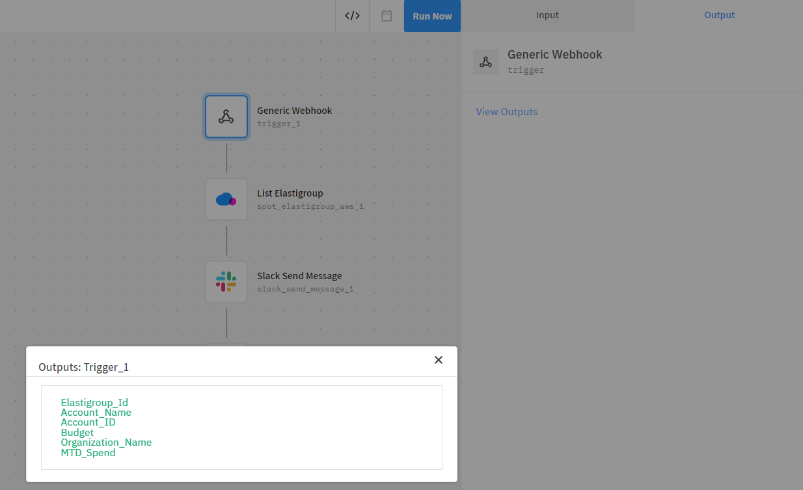
Task: Open the code view icon
Action: pos(352,16)
